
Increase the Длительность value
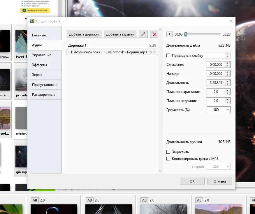[x=228, y=81]
